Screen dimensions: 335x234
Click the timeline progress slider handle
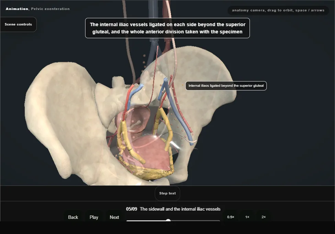[x=168, y=220]
